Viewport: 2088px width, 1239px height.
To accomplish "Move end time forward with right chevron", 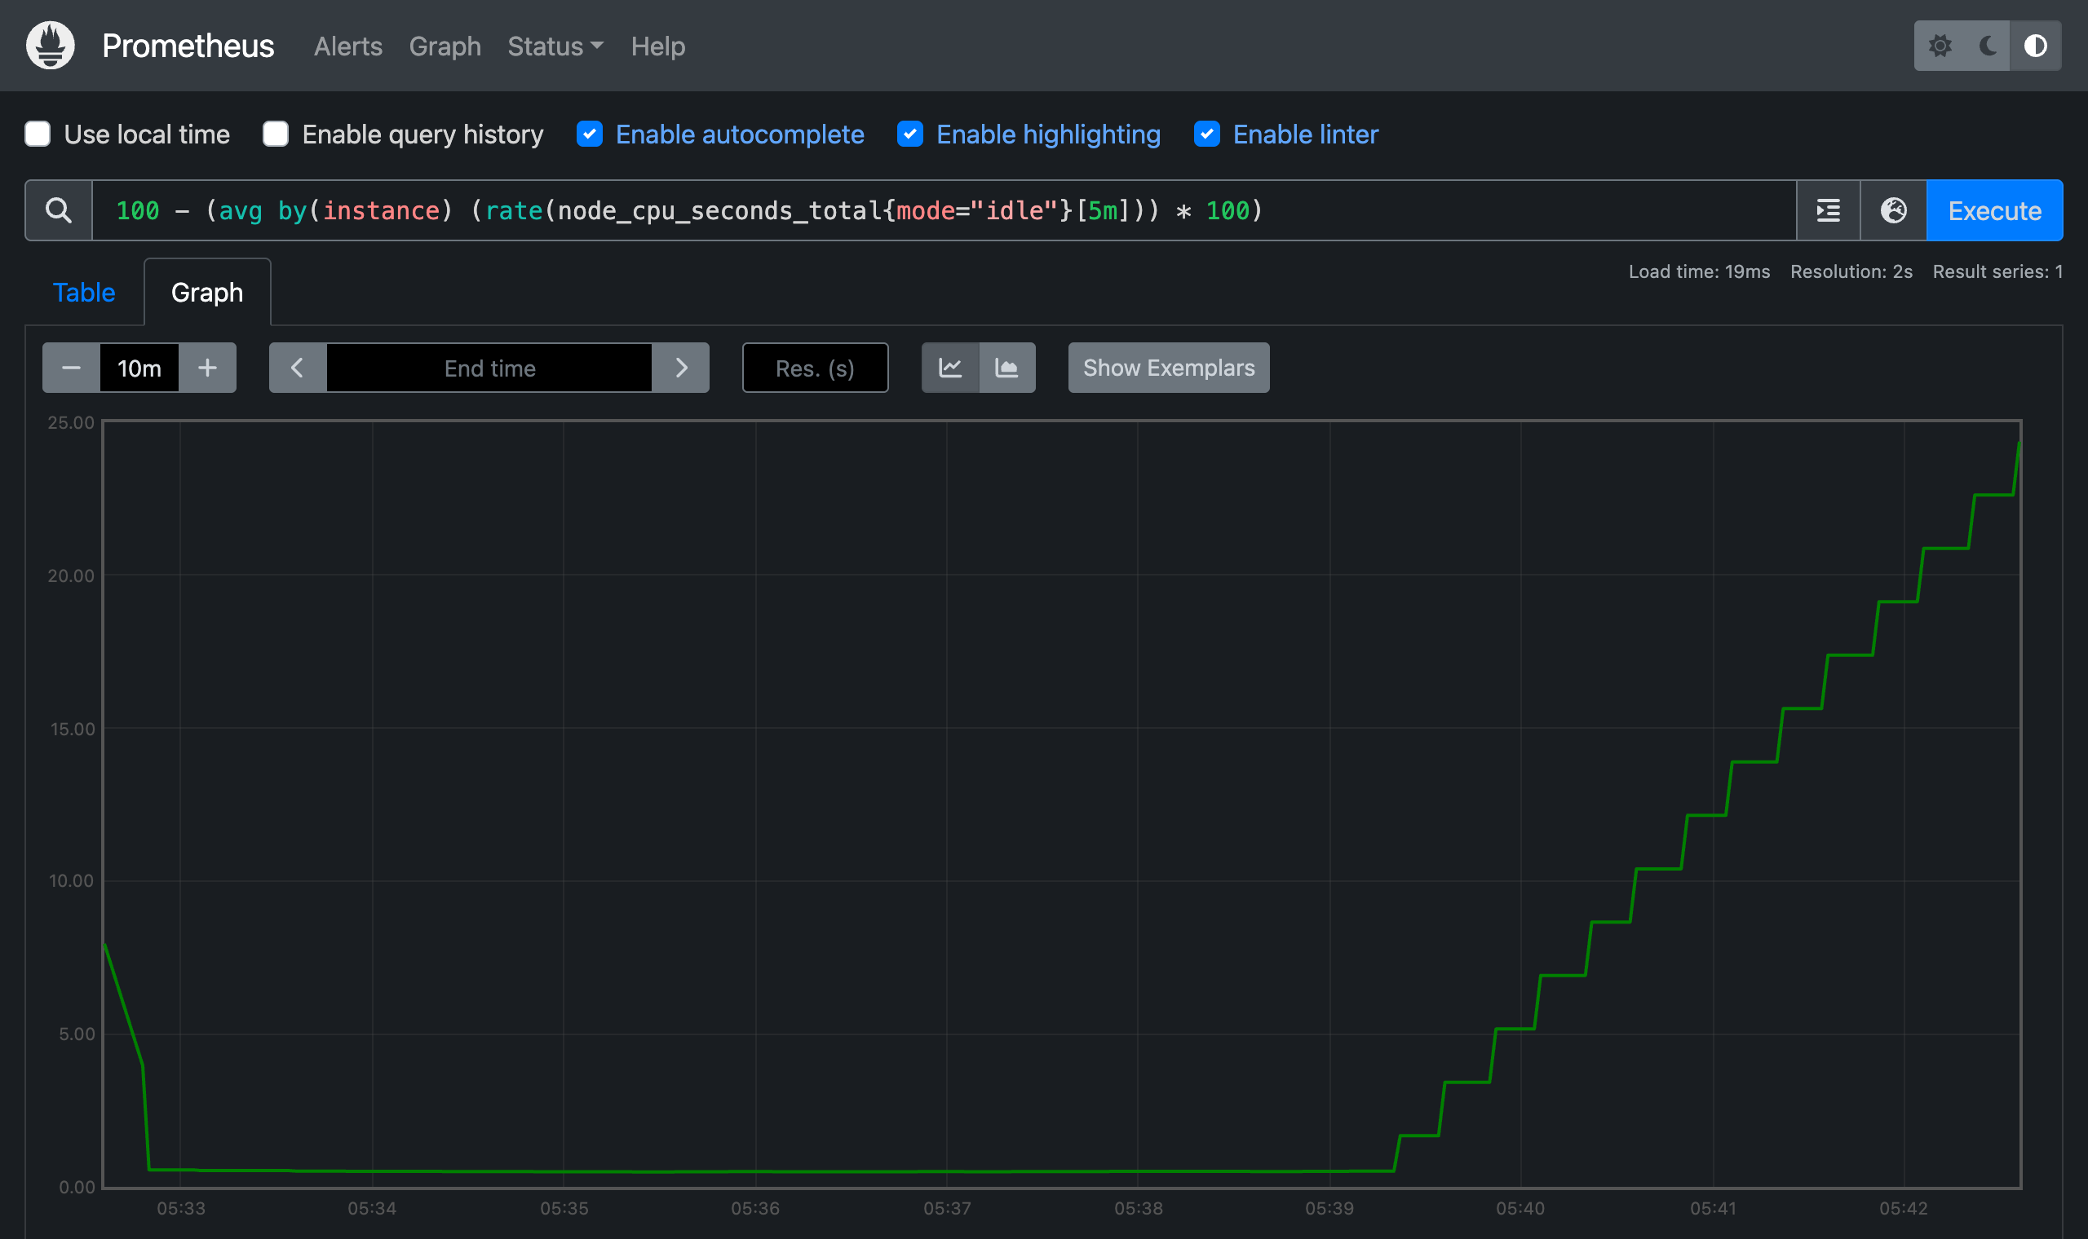I will (x=681, y=368).
